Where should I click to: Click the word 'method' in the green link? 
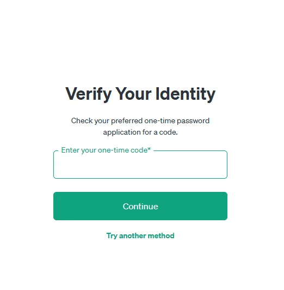click(161, 235)
